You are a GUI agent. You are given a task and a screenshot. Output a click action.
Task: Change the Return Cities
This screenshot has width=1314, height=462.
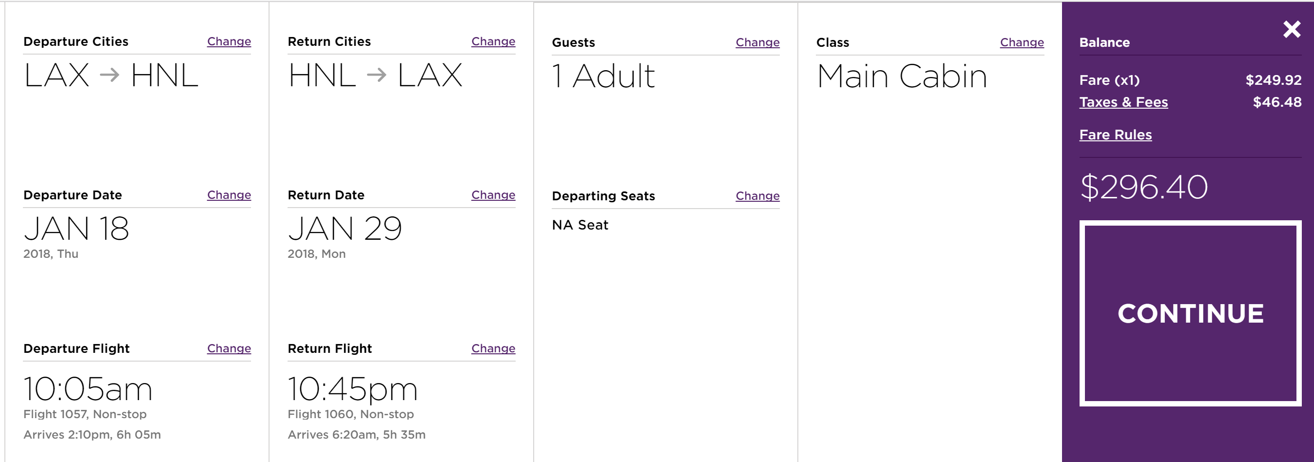493,41
